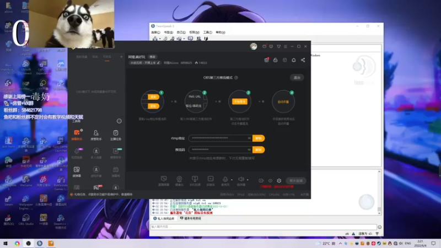This screenshot has width=441, height=248.
Task: Focus the TeamSpeak chat message input
Action: (263, 227)
